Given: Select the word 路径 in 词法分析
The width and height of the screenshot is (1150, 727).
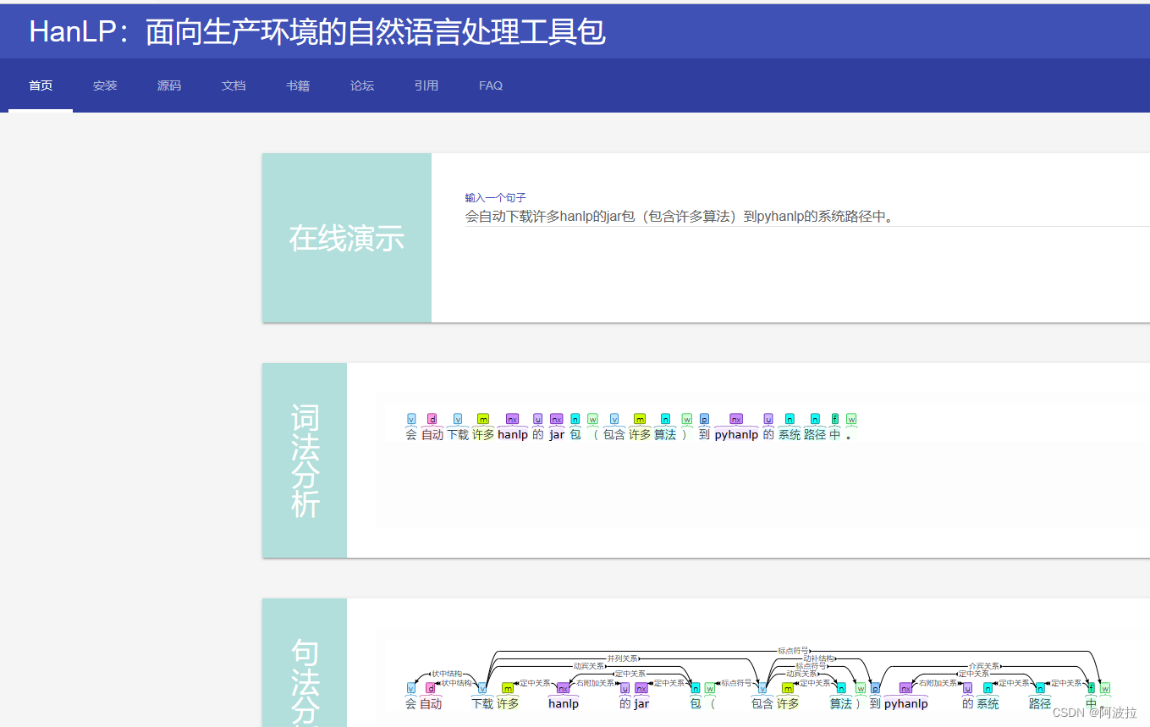Looking at the screenshot, I should coord(815,434).
